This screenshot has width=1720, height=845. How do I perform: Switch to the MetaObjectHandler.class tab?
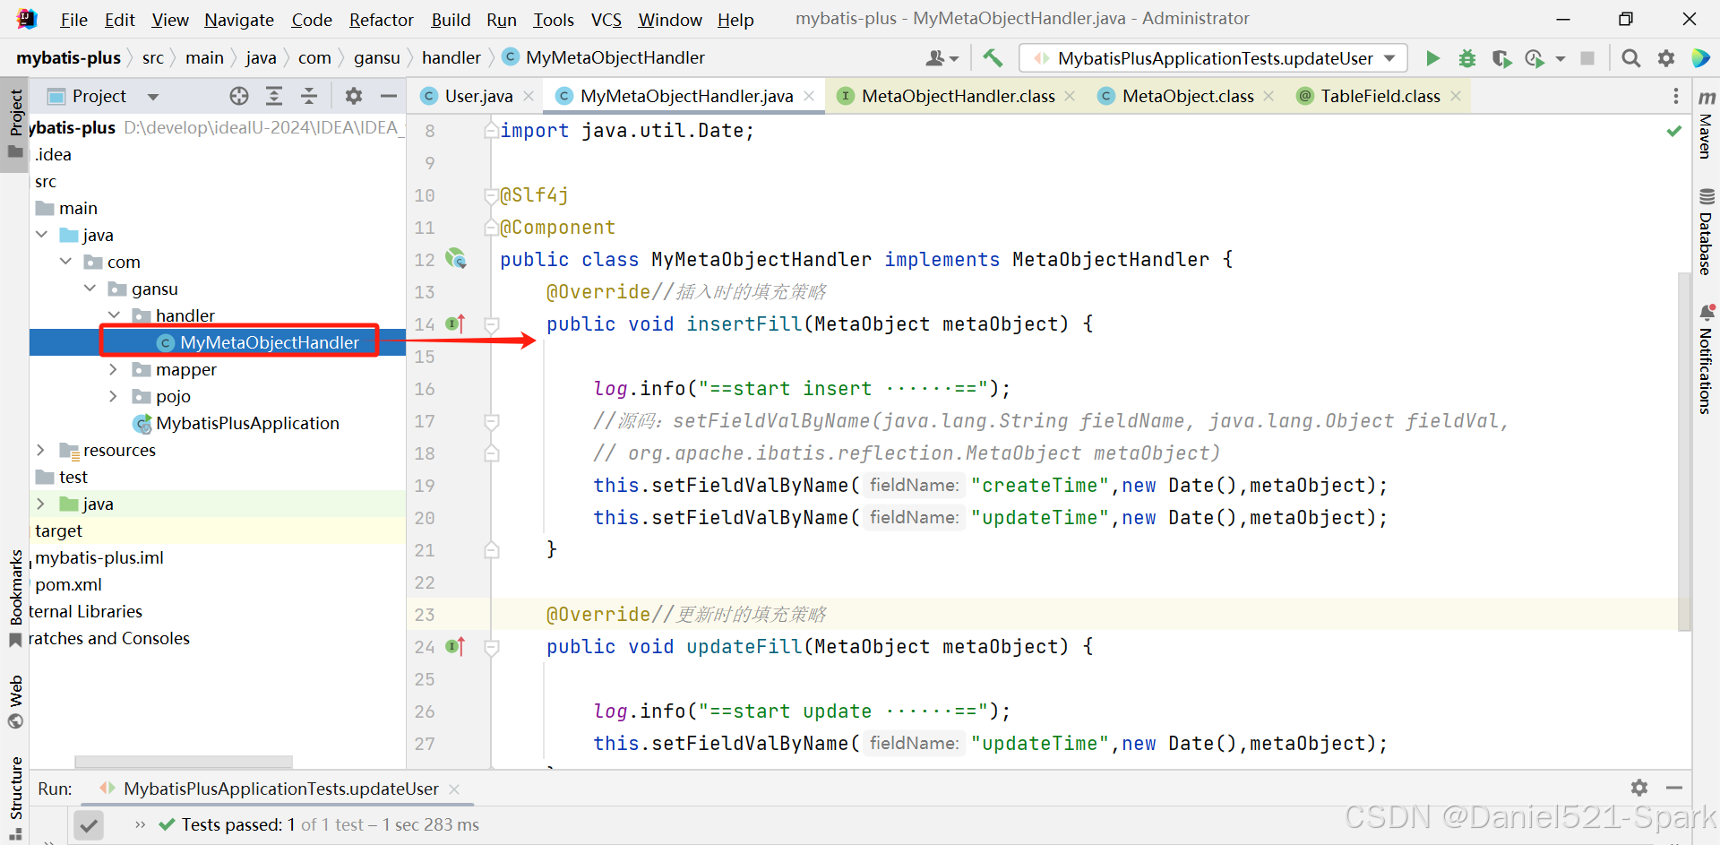[958, 96]
